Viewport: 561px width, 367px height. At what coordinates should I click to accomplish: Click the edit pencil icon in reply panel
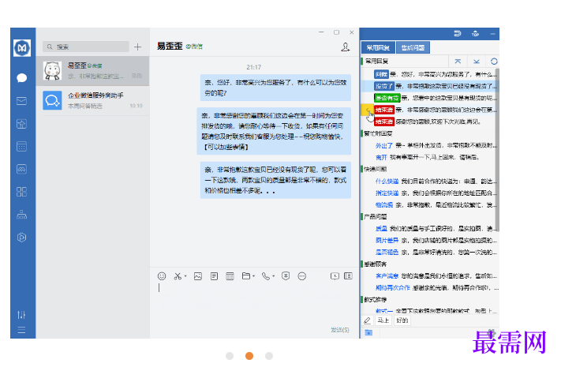(368, 320)
